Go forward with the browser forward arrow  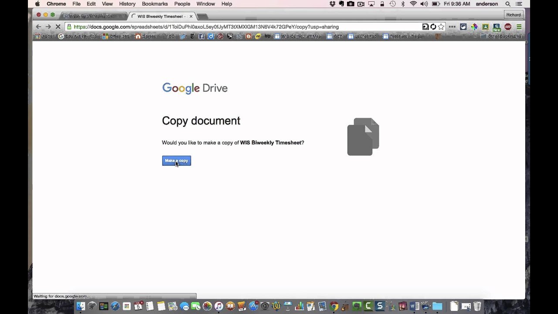click(x=48, y=27)
